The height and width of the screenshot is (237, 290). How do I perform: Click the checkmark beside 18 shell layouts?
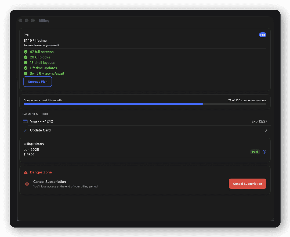click(26, 63)
